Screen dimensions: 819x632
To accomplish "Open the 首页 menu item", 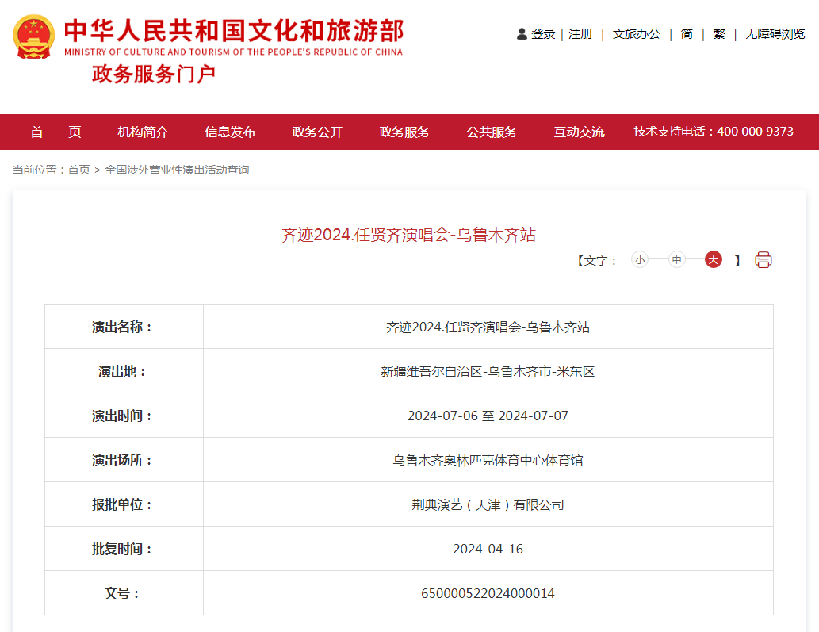I will 55,132.
